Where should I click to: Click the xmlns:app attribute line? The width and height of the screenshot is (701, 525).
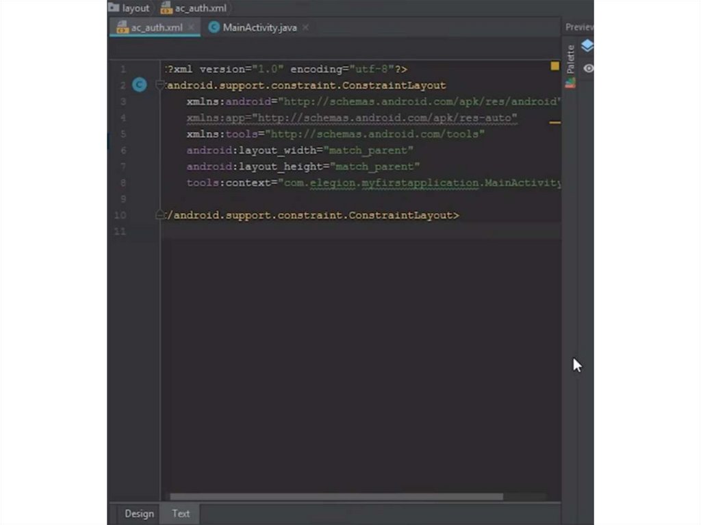[352, 118]
